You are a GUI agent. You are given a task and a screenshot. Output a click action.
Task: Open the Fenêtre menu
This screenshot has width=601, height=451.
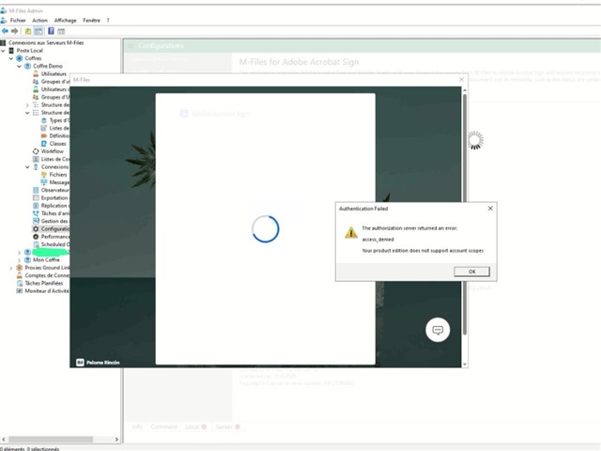[91, 21]
